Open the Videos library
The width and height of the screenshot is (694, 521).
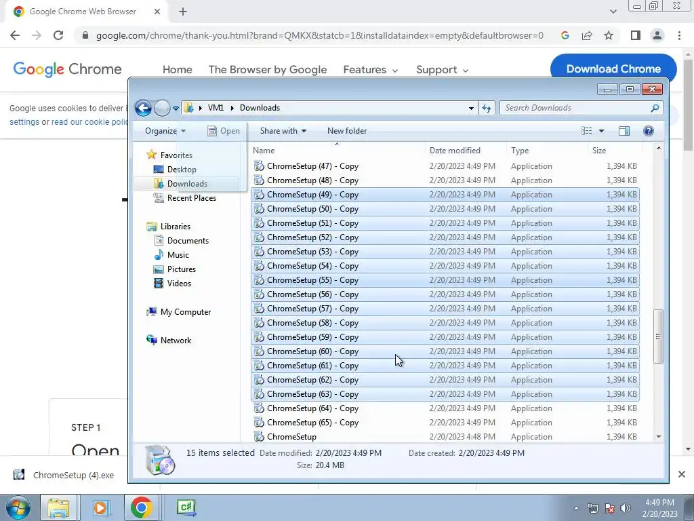tap(179, 284)
